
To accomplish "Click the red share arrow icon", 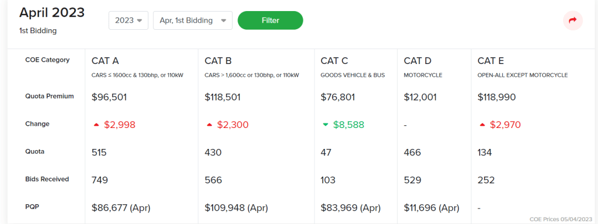I will click(x=573, y=20).
